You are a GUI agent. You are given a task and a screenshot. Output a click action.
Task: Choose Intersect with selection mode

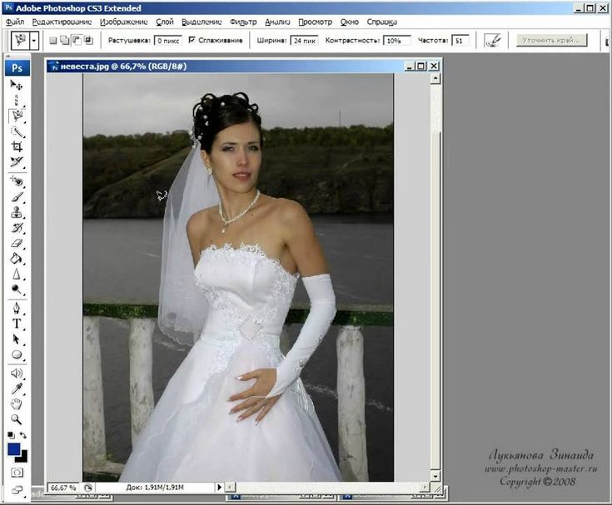[x=88, y=40]
